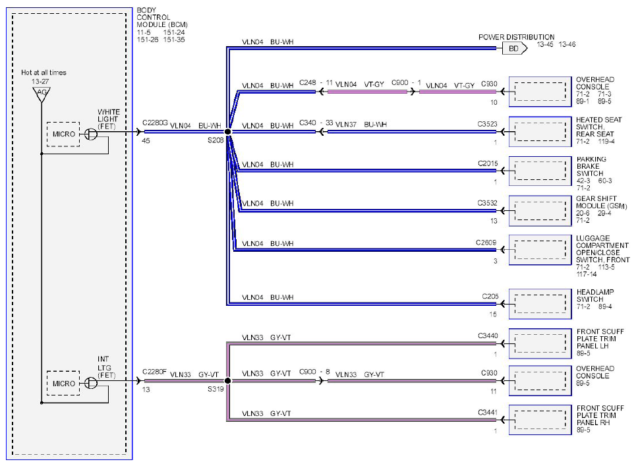Click the BD power distribution arrow symbol
Image resolution: width=636 pixels, height=466 pixels.
pyautogui.click(x=515, y=49)
